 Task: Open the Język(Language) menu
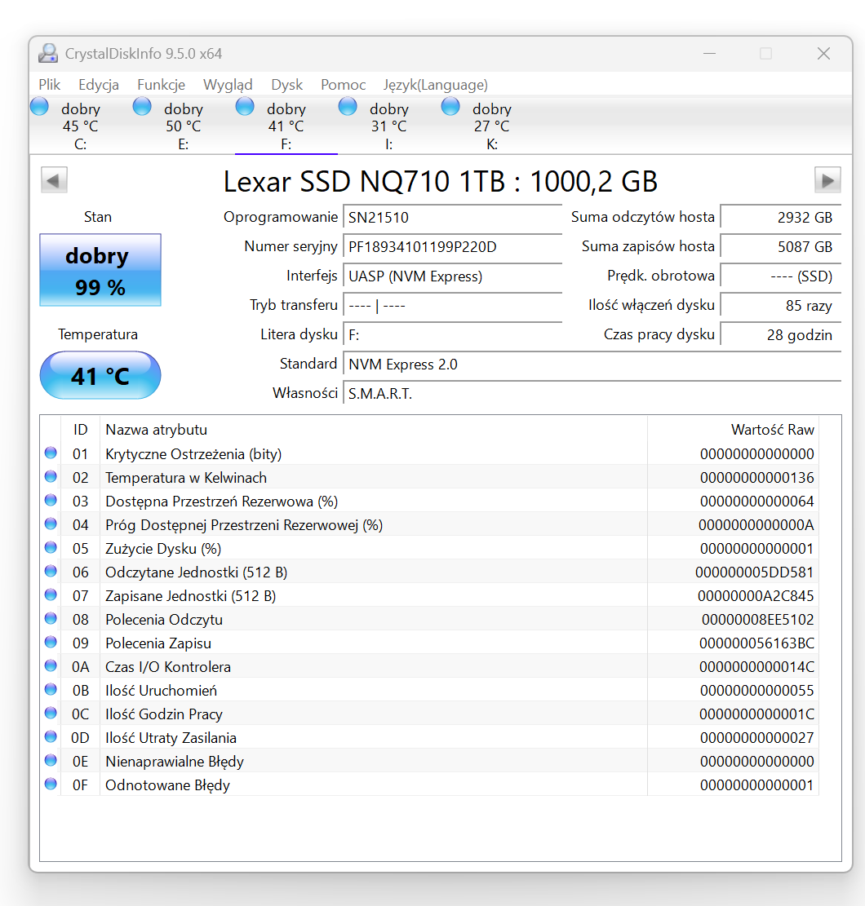[435, 85]
